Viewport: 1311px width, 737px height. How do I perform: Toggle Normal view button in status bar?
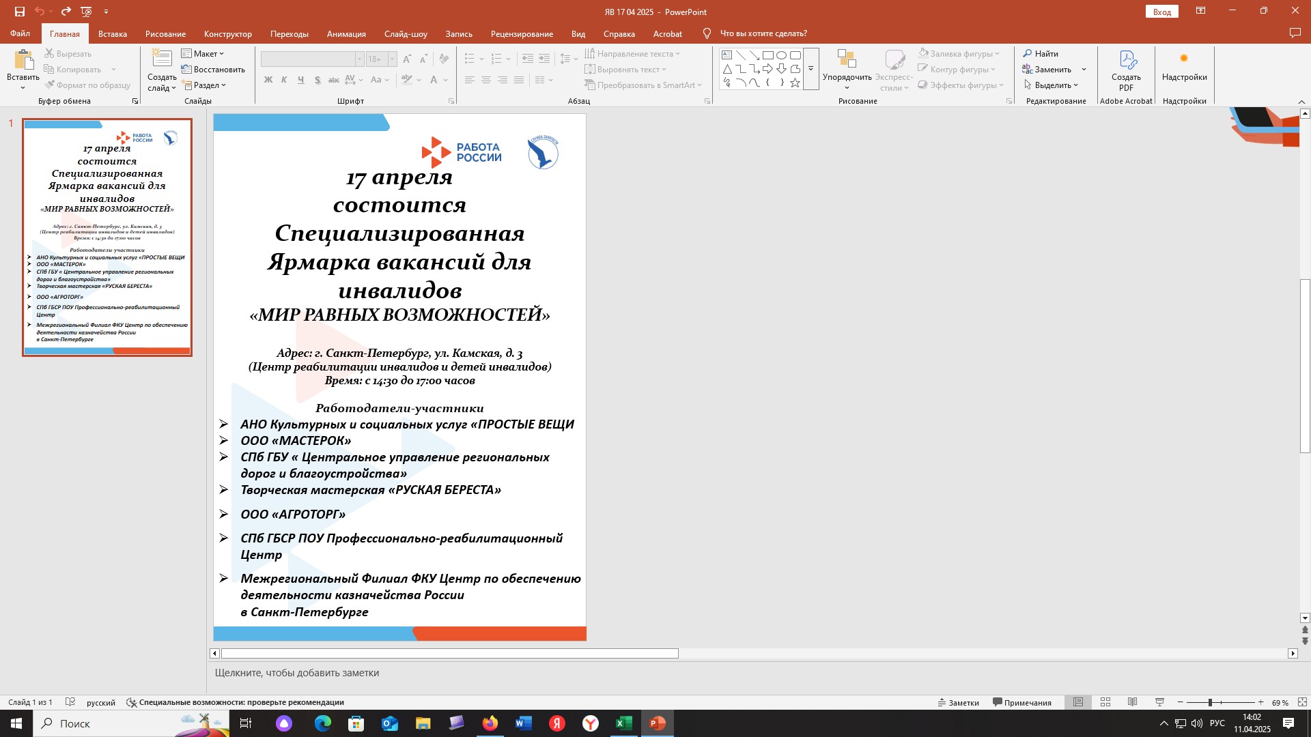(1078, 702)
